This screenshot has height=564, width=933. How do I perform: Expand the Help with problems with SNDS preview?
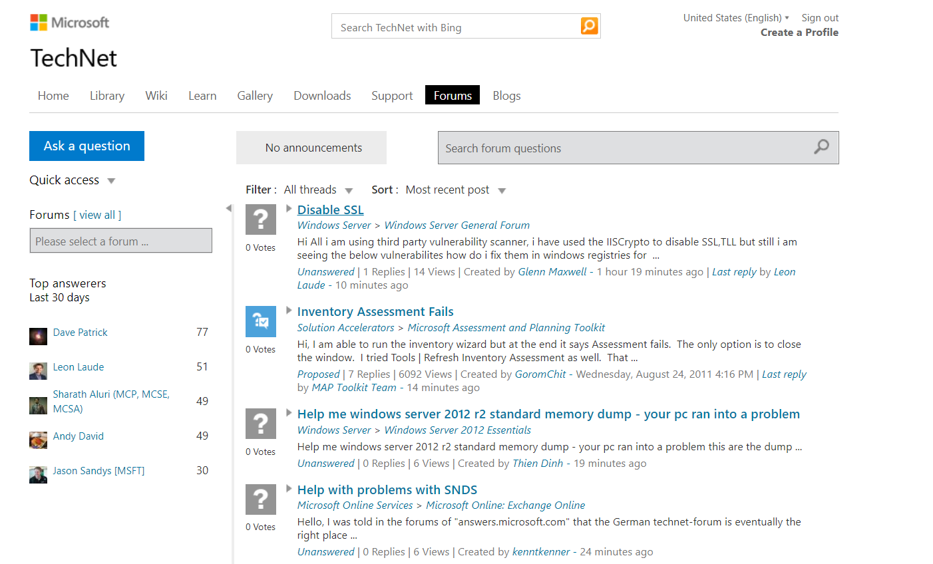click(289, 488)
